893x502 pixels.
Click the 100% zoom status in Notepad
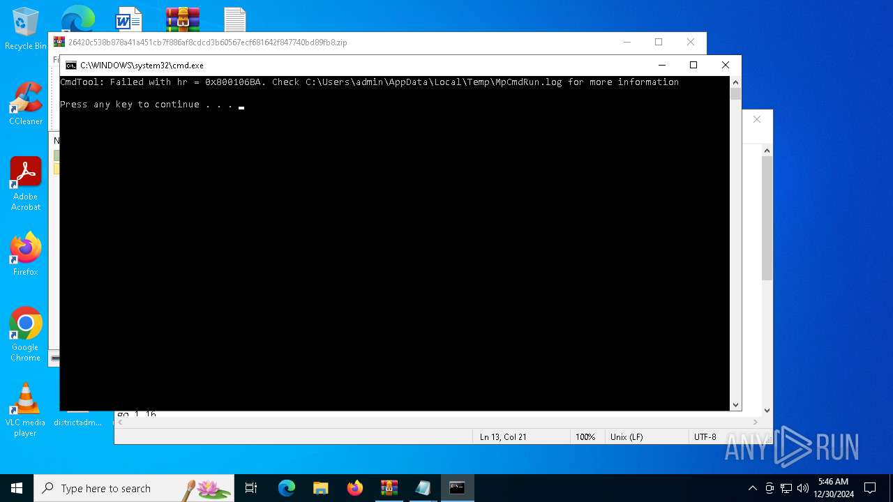(585, 437)
